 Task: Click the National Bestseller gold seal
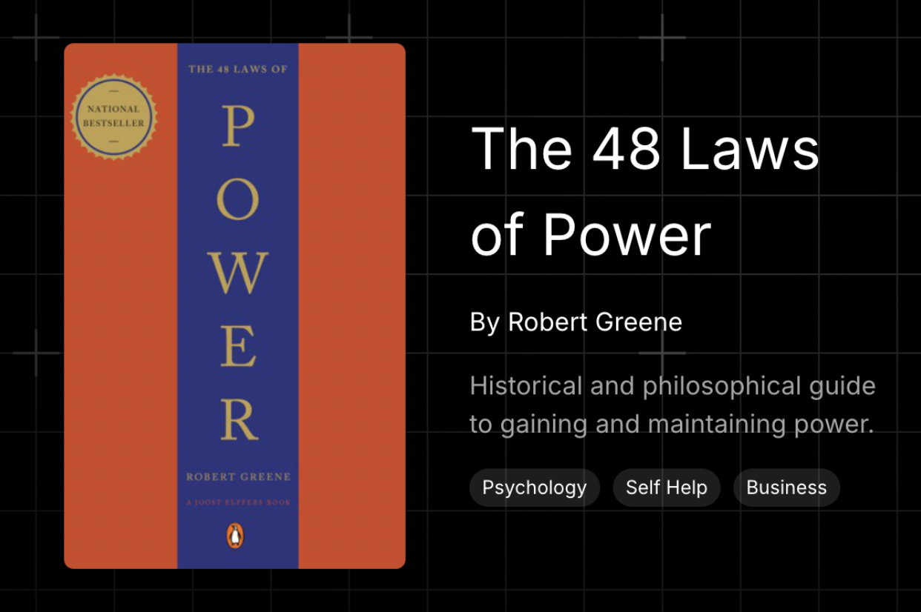click(113, 117)
